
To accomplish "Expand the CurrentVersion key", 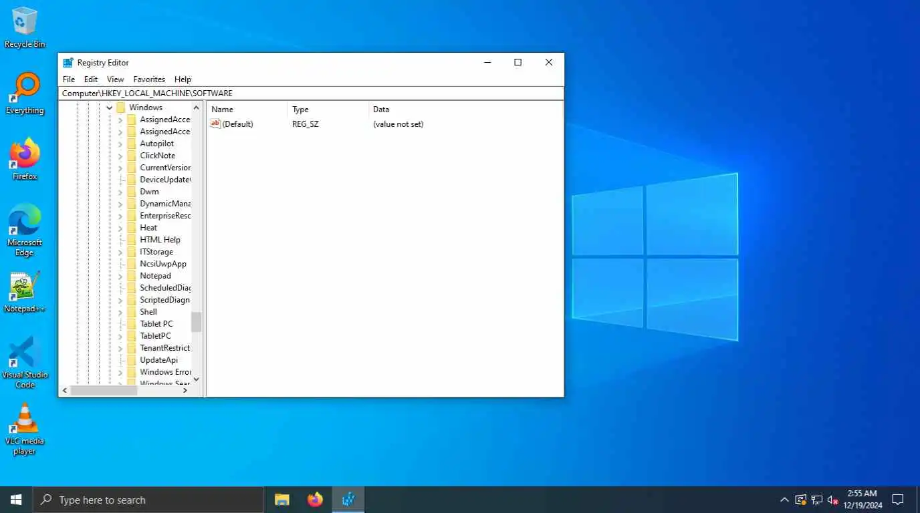I will [120, 168].
